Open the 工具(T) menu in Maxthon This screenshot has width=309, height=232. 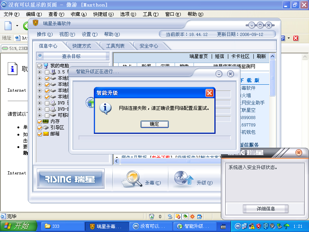point(151,14)
